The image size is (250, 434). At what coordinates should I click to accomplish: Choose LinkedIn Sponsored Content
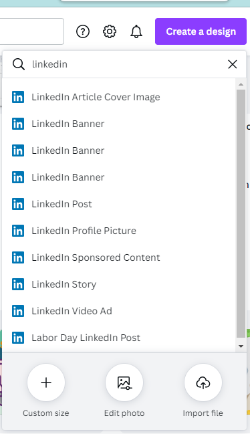click(119, 257)
